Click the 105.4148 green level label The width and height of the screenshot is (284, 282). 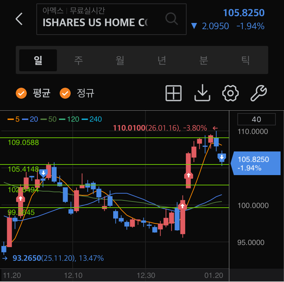(23, 169)
